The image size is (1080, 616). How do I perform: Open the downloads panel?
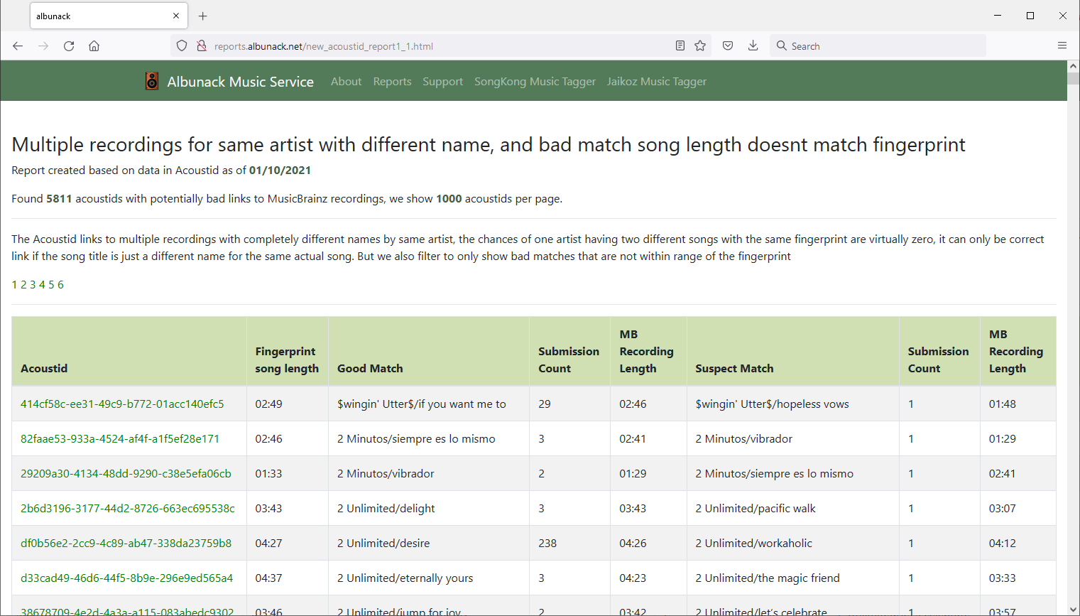click(753, 45)
